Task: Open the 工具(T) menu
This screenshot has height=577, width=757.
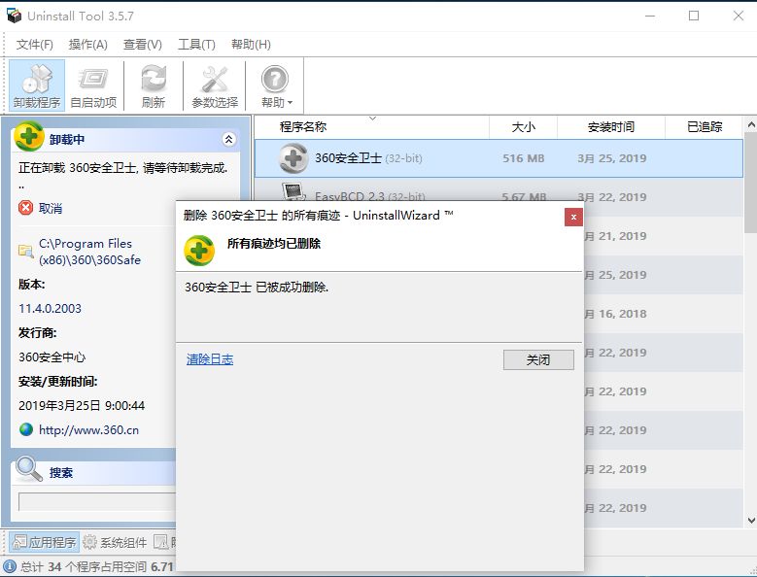Action: click(196, 45)
